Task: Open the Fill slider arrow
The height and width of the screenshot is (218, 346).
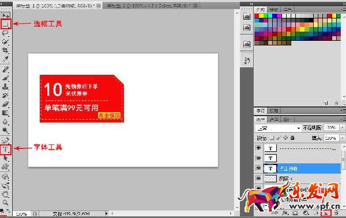Action: point(343,138)
